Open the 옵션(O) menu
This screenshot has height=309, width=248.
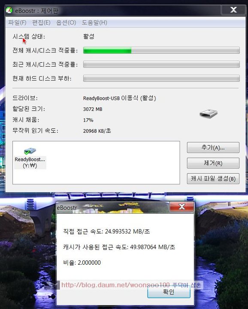click(66, 23)
